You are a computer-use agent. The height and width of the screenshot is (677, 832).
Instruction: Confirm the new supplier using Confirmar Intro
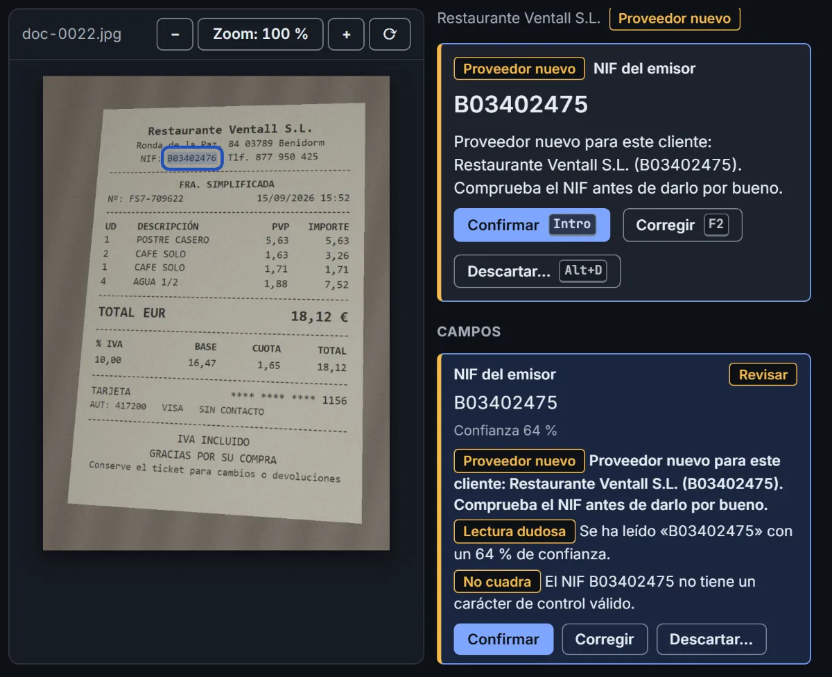(532, 225)
